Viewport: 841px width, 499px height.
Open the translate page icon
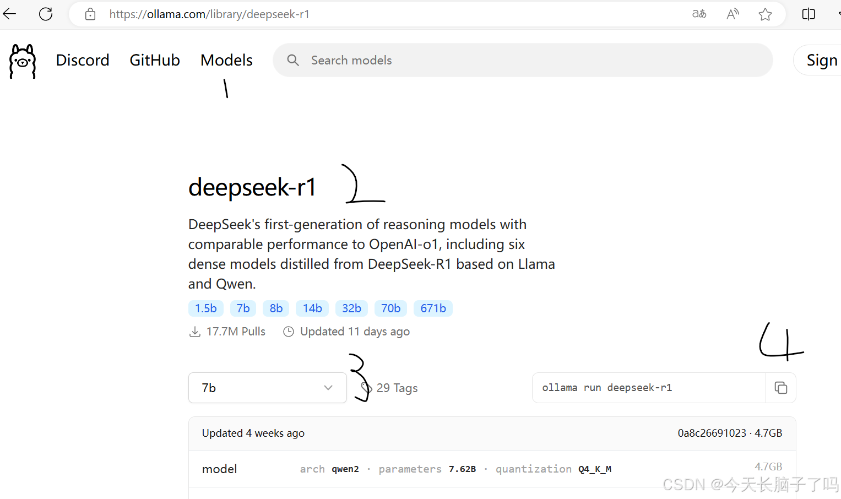(x=699, y=14)
